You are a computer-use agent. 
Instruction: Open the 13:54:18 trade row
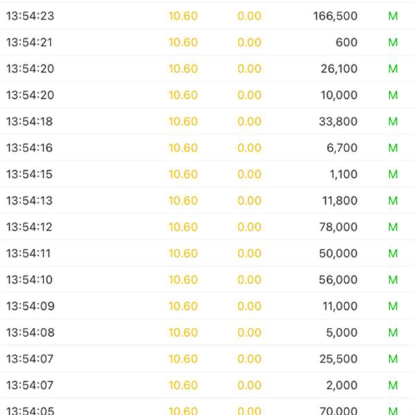click(207, 122)
